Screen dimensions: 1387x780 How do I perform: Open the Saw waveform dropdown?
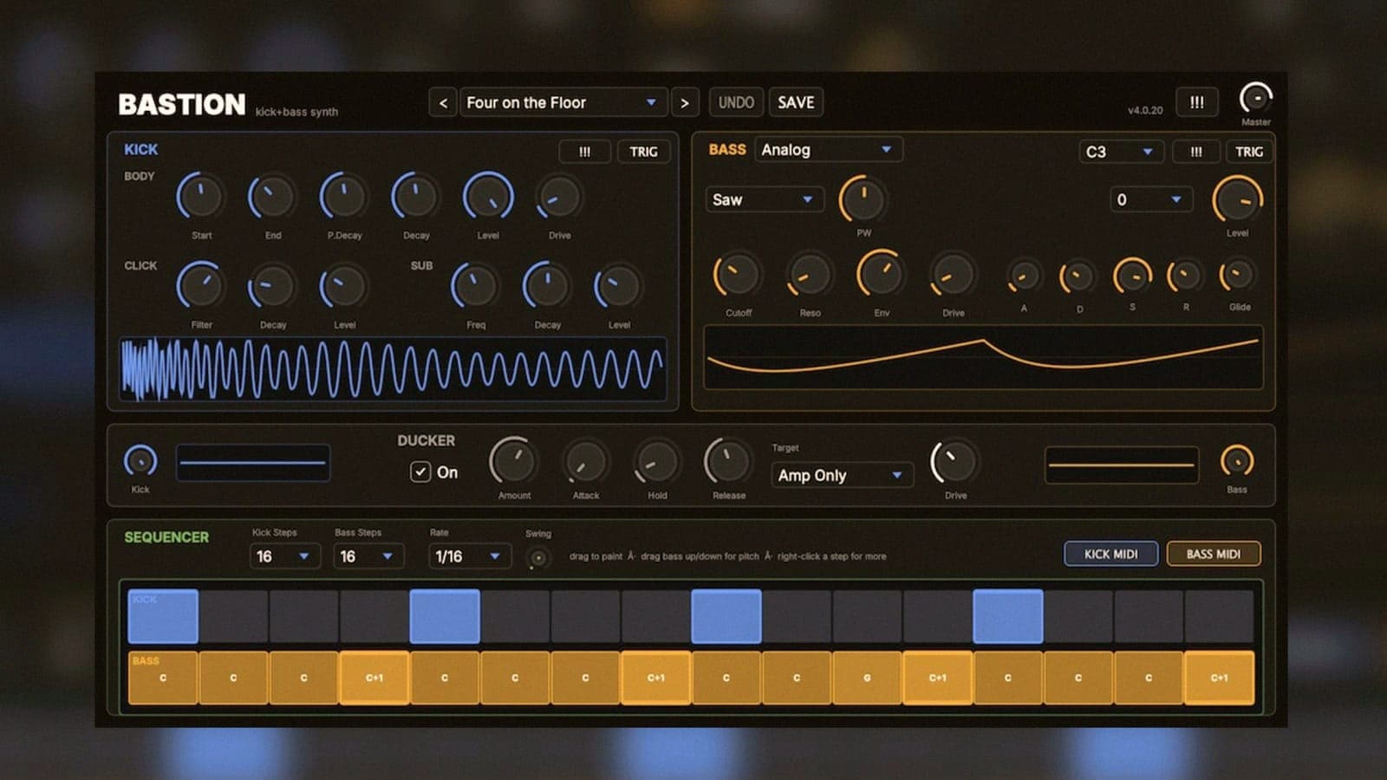(x=764, y=200)
